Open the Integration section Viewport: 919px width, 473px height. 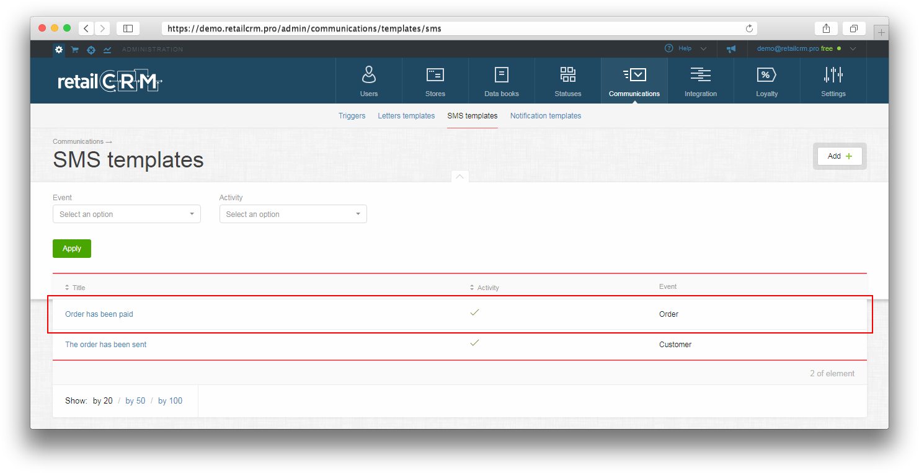click(701, 81)
